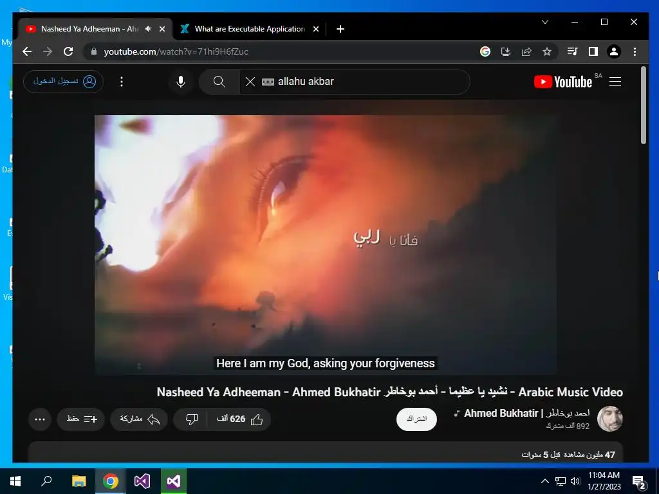Open volume control in system tray

click(575, 481)
